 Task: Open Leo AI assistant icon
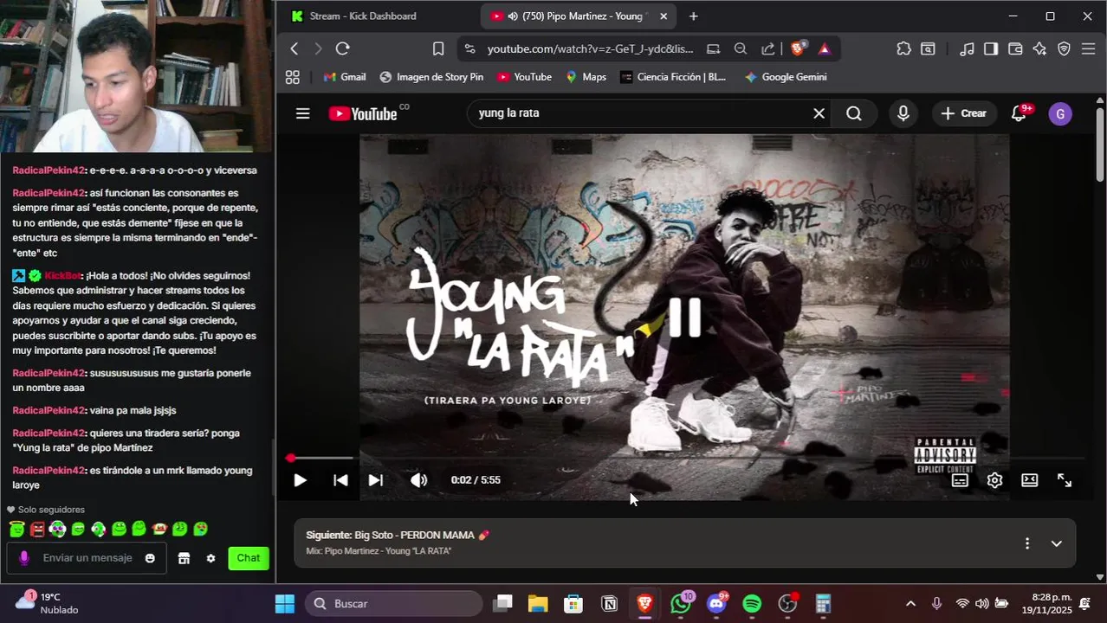click(x=1039, y=49)
